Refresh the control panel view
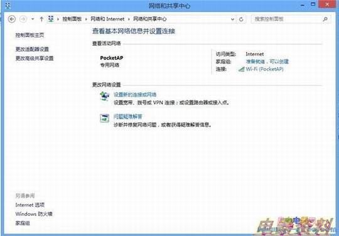339x236 pixels. coord(241,19)
